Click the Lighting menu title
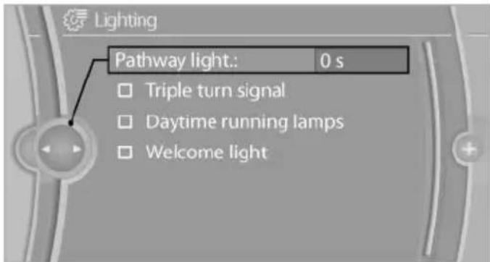This screenshot has width=490, height=262. click(125, 22)
